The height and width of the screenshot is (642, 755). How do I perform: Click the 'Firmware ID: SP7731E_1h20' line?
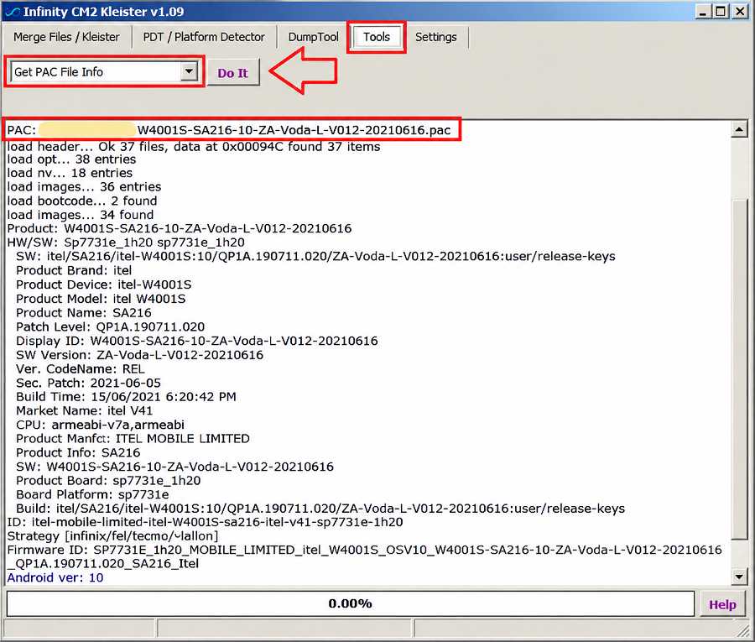(x=365, y=556)
